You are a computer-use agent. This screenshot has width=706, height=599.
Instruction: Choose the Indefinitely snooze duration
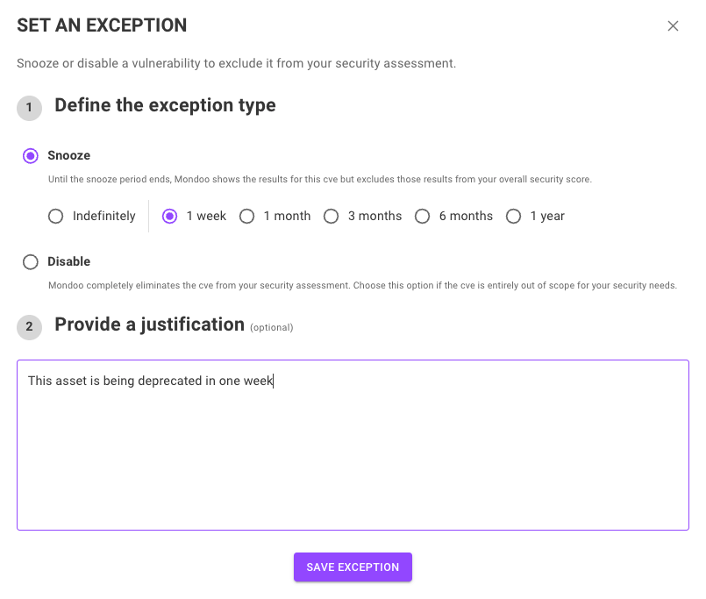[x=55, y=216]
